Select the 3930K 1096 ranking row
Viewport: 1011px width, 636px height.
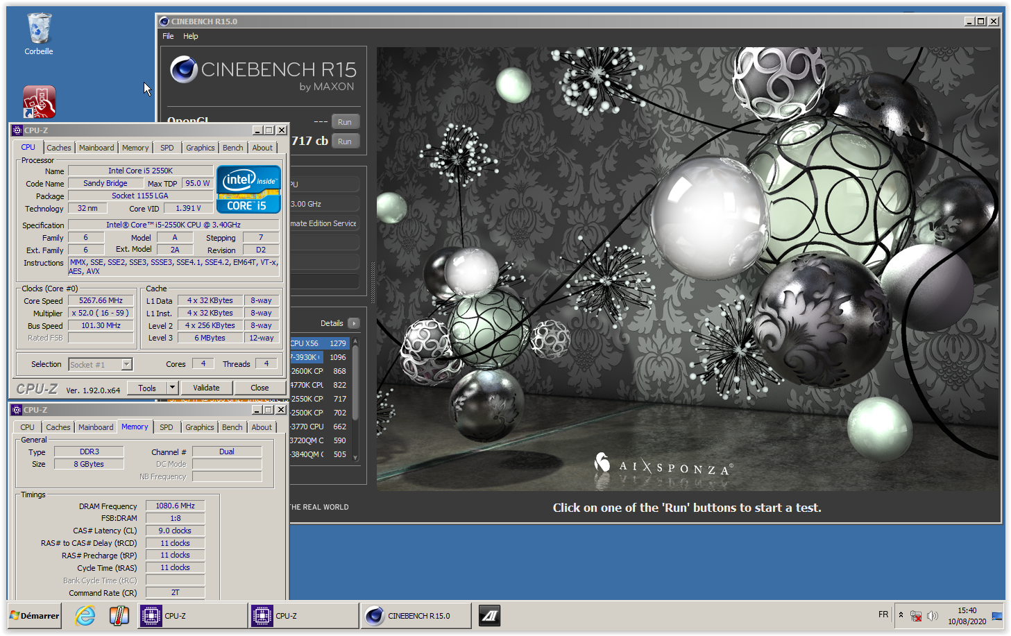pos(320,357)
